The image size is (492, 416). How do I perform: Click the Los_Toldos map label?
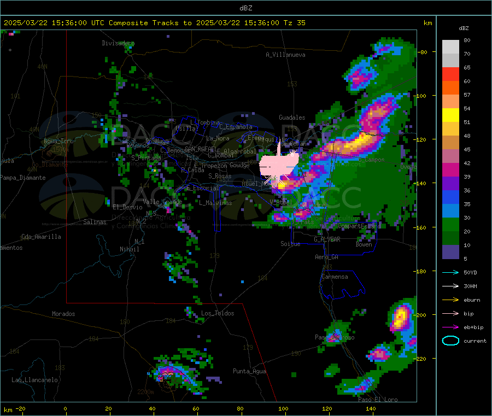pos(218,313)
